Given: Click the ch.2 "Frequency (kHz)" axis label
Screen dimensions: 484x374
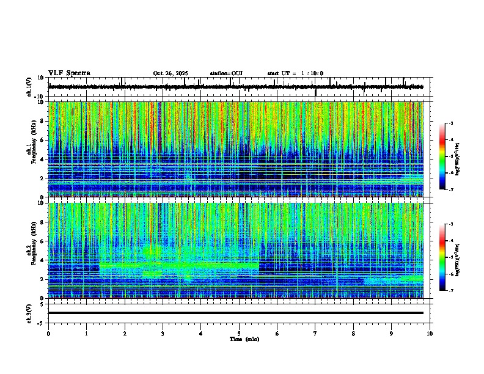Looking at the screenshot, I should click(x=34, y=243).
